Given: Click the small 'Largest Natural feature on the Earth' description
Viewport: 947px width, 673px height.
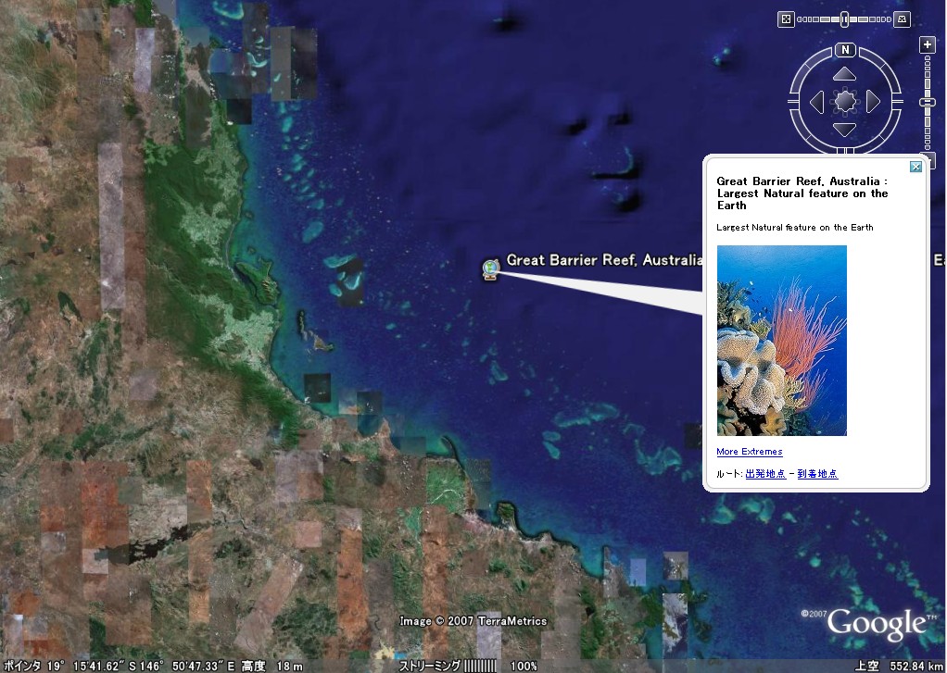Looking at the screenshot, I should pyautogui.click(x=795, y=228).
